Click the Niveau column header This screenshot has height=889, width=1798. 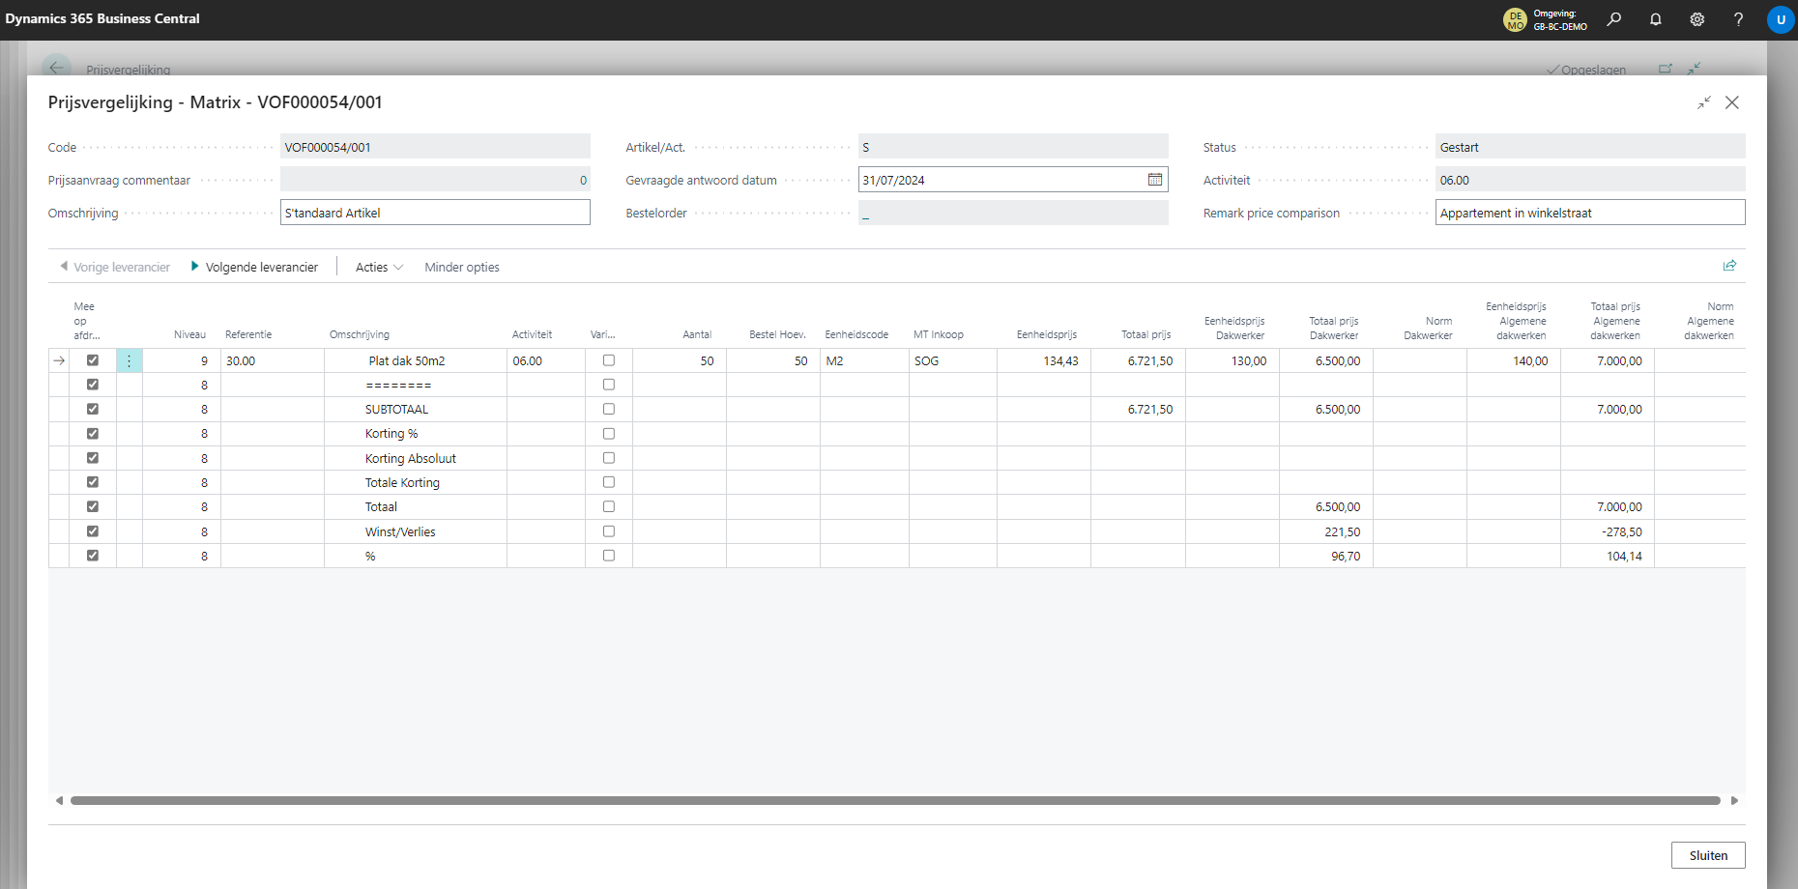[x=189, y=334]
